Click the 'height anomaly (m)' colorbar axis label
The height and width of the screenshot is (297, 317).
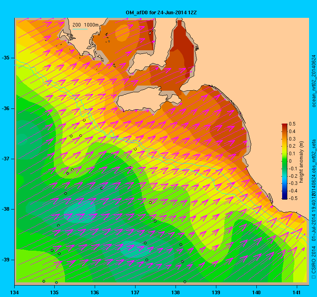click(301, 162)
